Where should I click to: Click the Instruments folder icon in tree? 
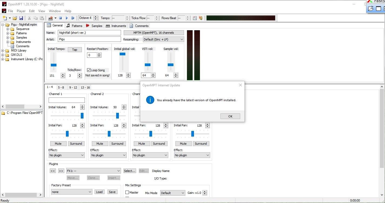click(x=12, y=42)
